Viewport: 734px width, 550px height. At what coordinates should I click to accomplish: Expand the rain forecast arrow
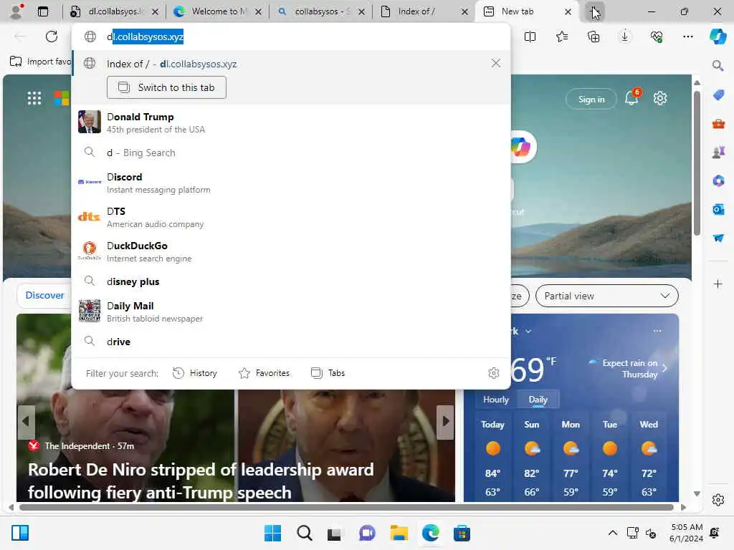pos(664,368)
